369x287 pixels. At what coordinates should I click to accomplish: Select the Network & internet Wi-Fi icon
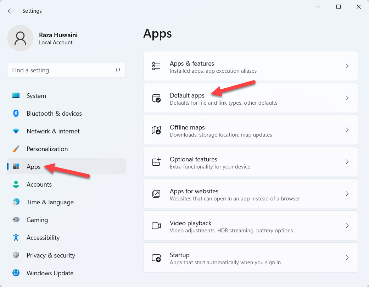coord(16,131)
